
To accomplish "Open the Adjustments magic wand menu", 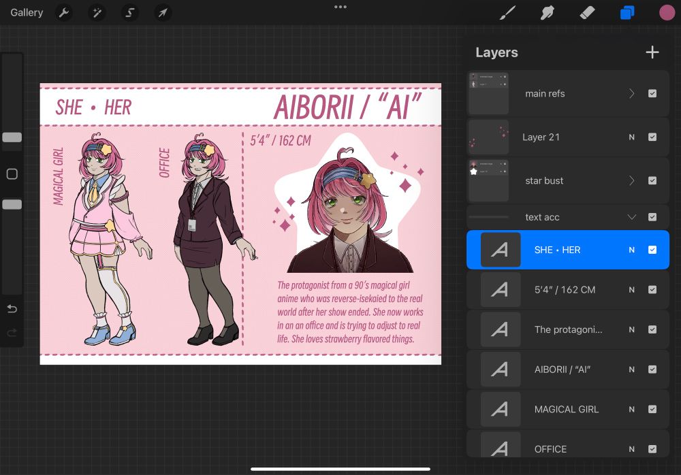I will pyautogui.click(x=97, y=13).
